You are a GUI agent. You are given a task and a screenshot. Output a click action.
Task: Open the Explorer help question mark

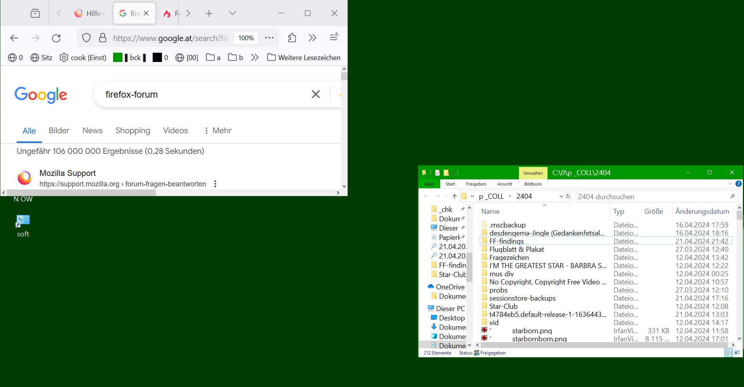tap(739, 184)
